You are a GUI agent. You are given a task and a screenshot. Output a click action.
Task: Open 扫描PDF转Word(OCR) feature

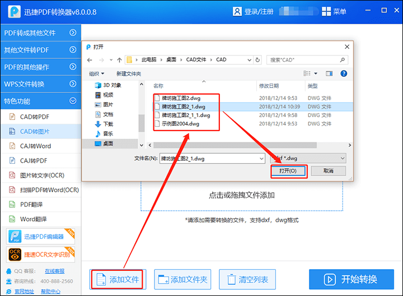[x=41, y=190]
